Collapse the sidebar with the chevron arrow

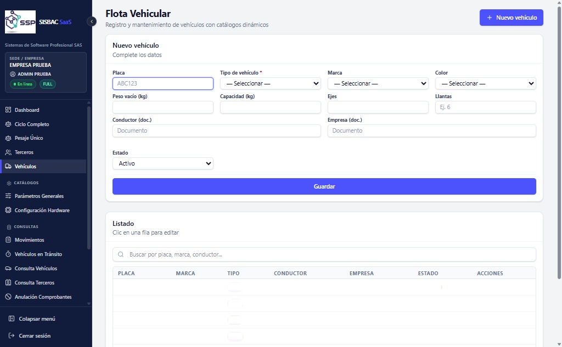92,21
